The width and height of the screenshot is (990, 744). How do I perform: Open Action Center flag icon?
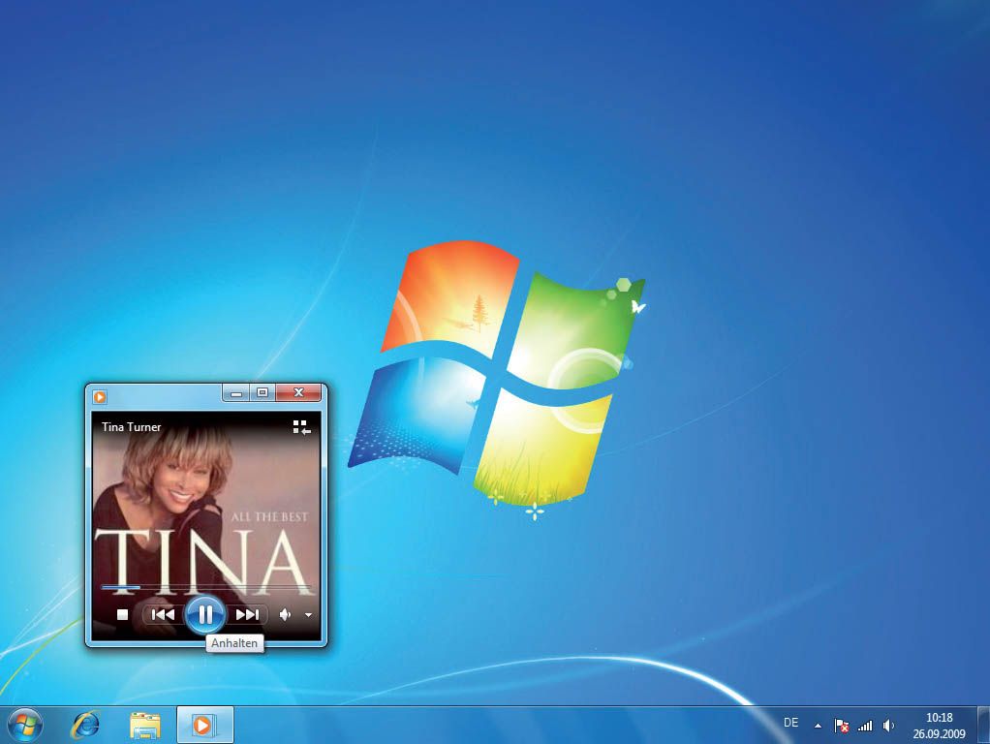coord(841,726)
